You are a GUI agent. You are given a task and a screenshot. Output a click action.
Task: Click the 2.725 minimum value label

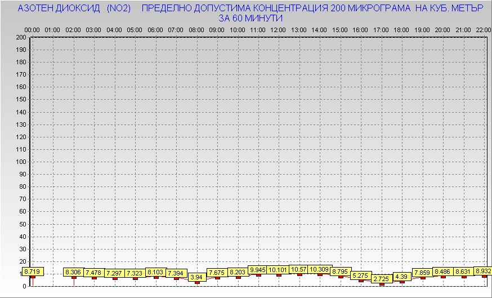click(381, 279)
